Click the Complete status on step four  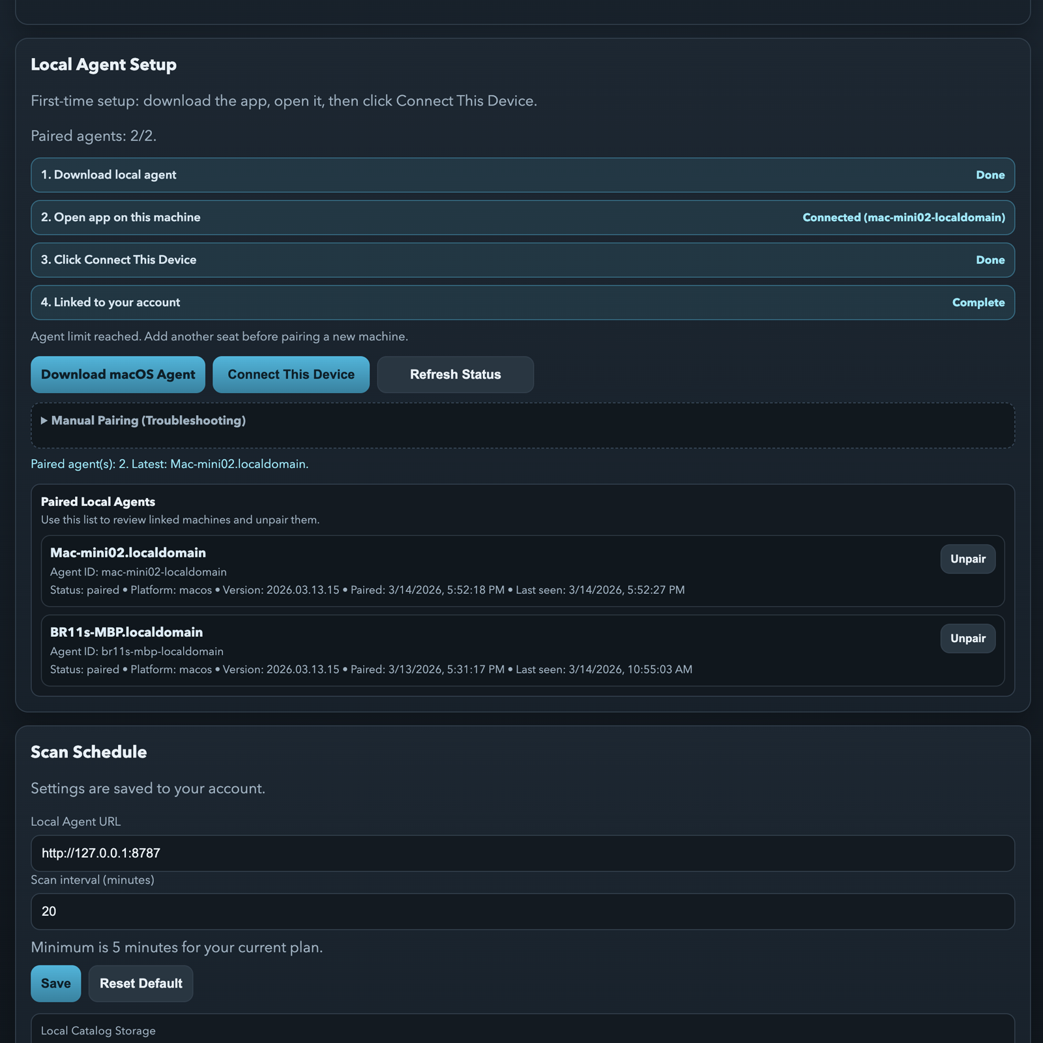pyautogui.click(x=978, y=302)
